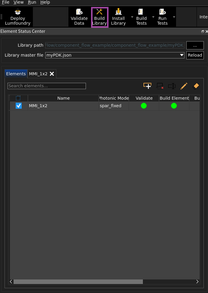This screenshot has height=293, width=208.
Task: Click the green Build Element status indicator
Action: 174,106
